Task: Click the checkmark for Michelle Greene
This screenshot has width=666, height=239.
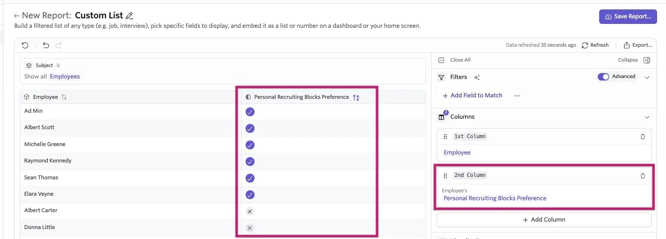Action: [x=250, y=145]
